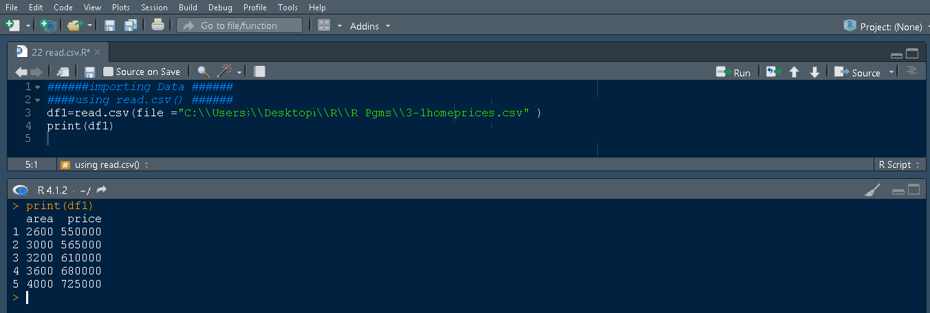Compile report notebook icon
930x313 pixels.
[259, 72]
